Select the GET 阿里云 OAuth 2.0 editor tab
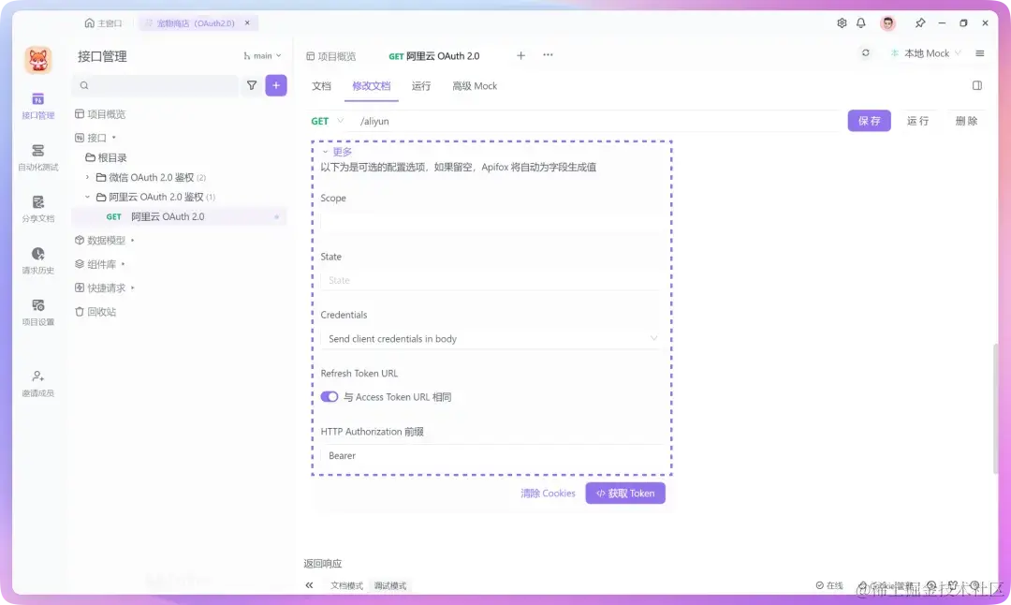The image size is (1011, 605). click(434, 56)
